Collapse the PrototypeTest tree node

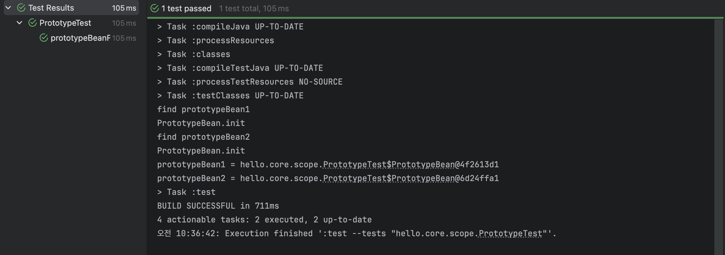point(19,23)
